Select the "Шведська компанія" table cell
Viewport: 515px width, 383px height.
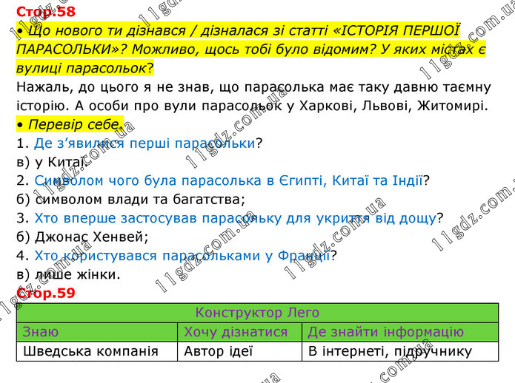(x=90, y=350)
